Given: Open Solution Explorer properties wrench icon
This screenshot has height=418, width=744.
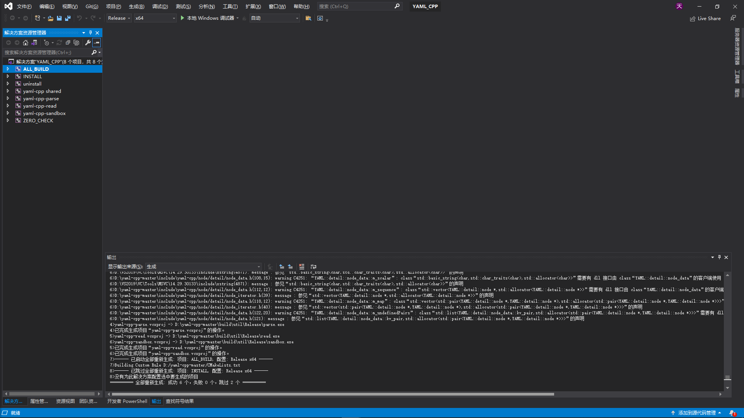Looking at the screenshot, I should 88,43.
